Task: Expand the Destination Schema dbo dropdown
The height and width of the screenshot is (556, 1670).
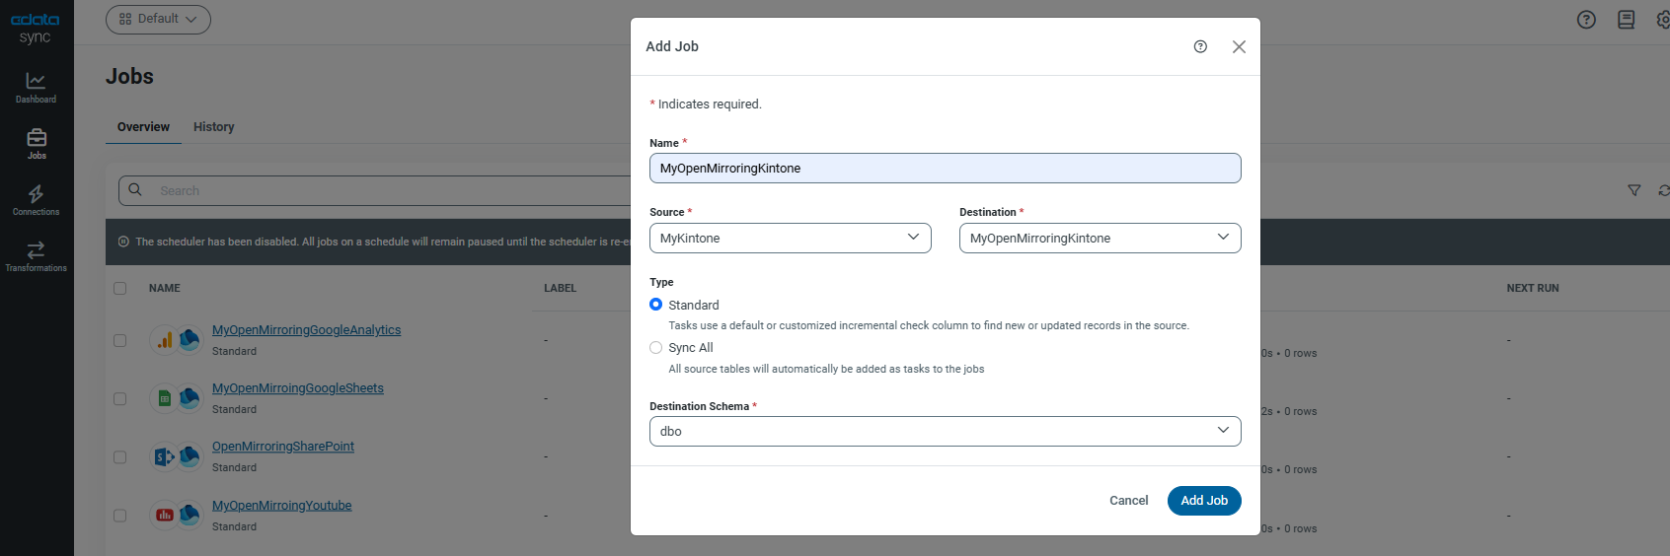Action: tap(945, 431)
